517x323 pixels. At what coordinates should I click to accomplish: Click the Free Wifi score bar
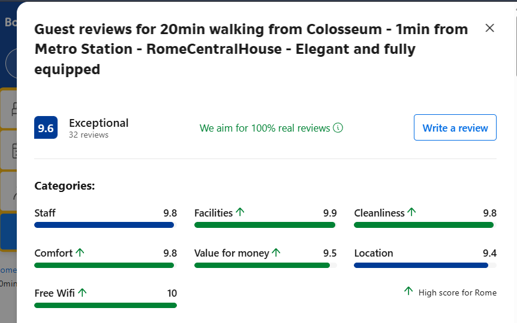click(x=106, y=306)
